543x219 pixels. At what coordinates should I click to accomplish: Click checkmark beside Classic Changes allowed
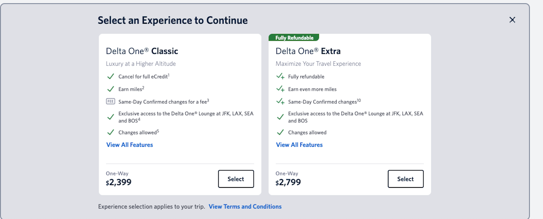click(111, 133)
